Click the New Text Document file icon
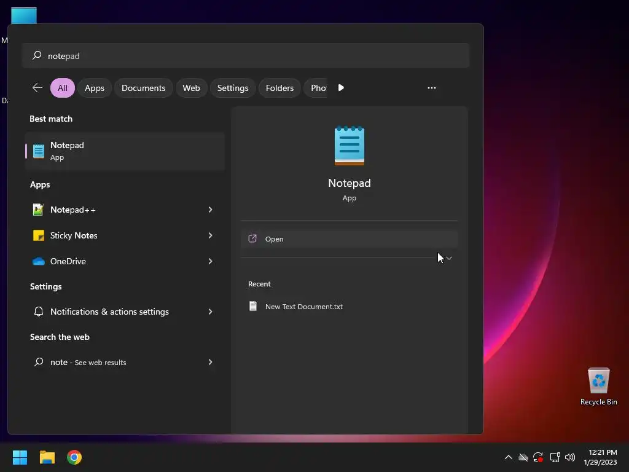The height and width of the screenshot is (472, 629). [x=253, y=306]
